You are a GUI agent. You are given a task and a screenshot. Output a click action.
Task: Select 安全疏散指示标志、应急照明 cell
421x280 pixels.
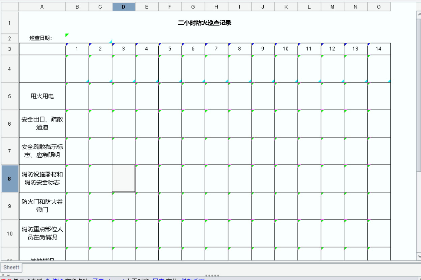click(42, 151)
